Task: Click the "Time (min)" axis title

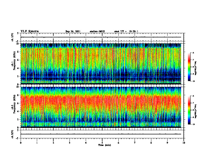Action: click(105, 145)
